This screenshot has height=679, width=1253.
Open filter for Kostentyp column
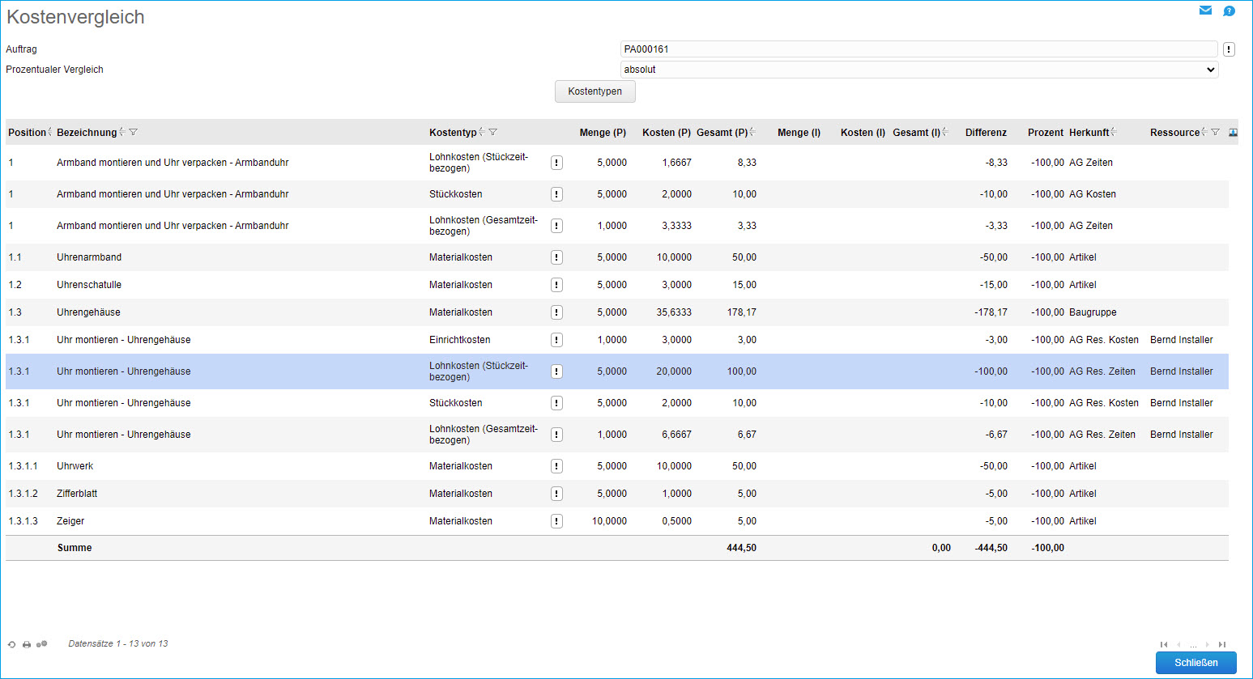pyautogui.click(x=493, y=133)
